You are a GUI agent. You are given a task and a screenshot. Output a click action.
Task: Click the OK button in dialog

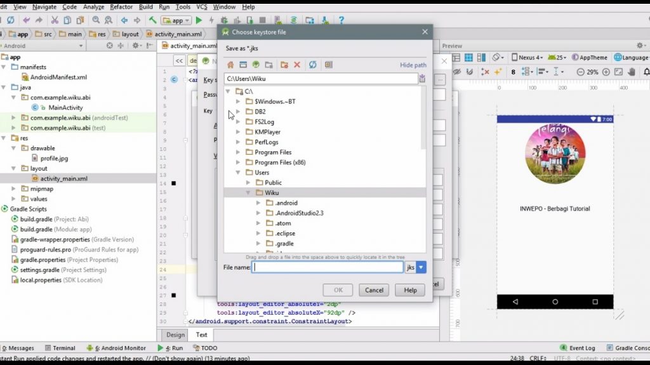338,290
